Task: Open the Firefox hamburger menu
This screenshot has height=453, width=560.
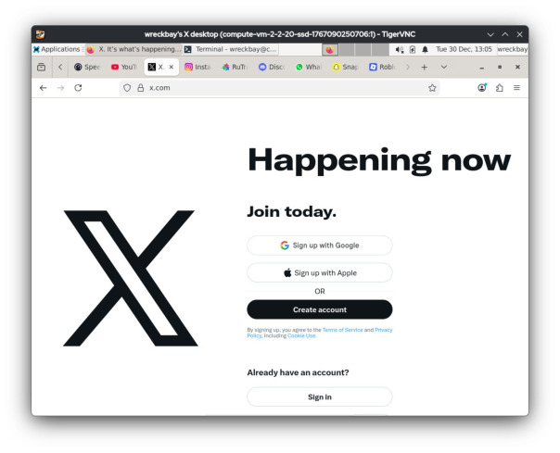Action: pos(516,88)
